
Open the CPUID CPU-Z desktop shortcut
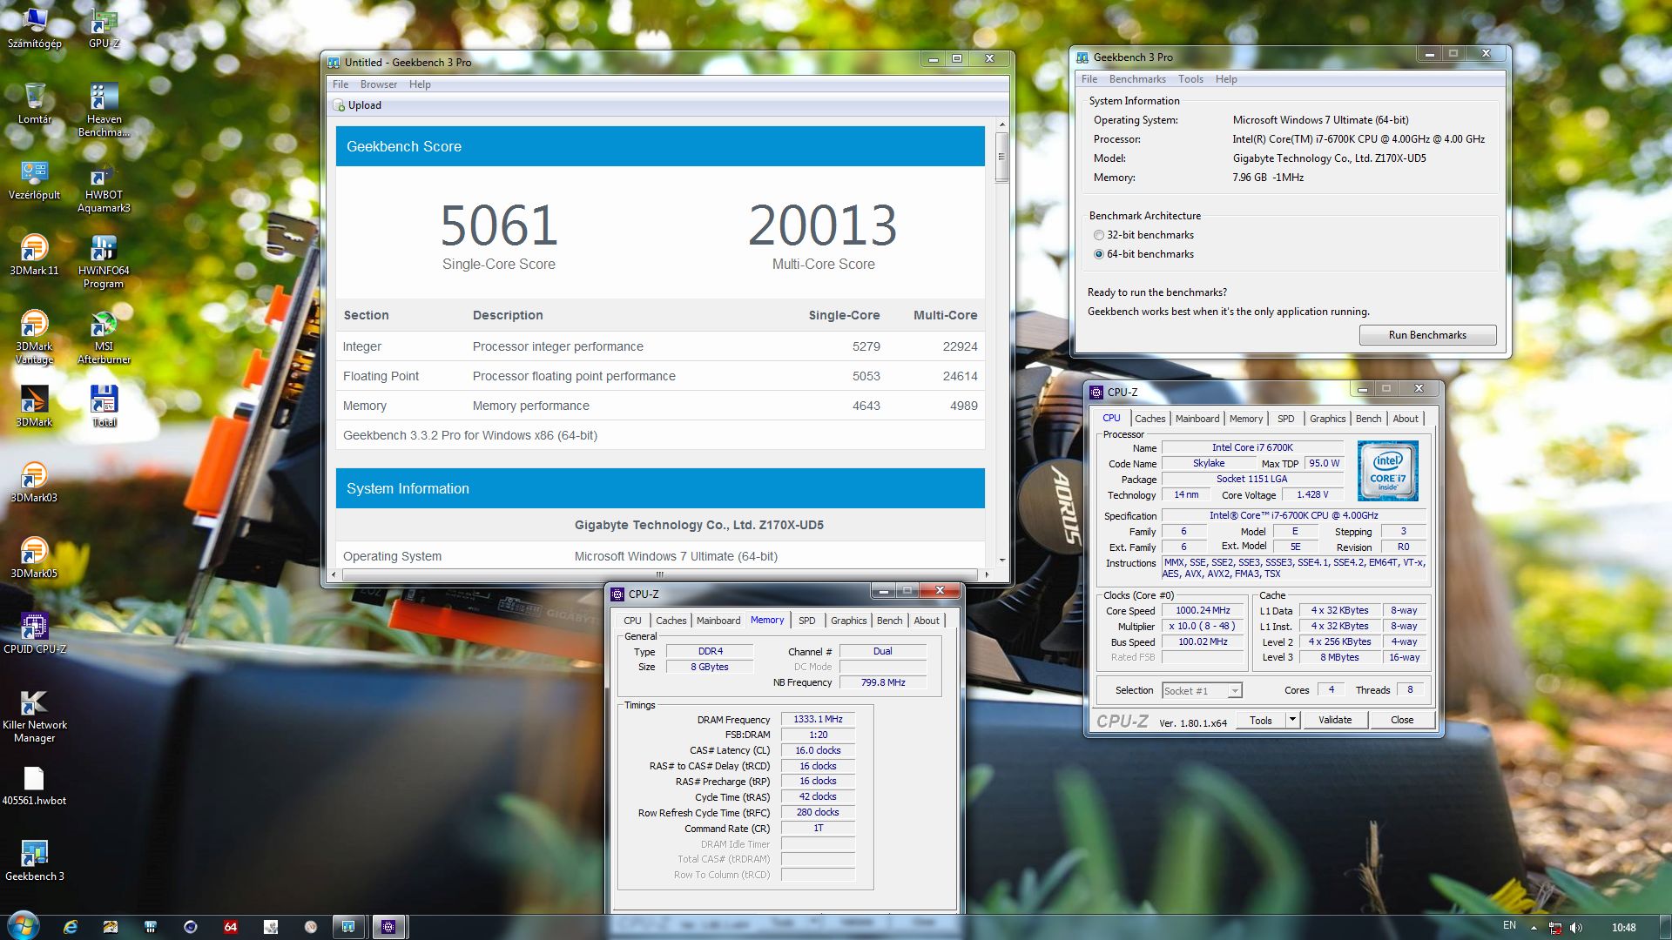35,634
